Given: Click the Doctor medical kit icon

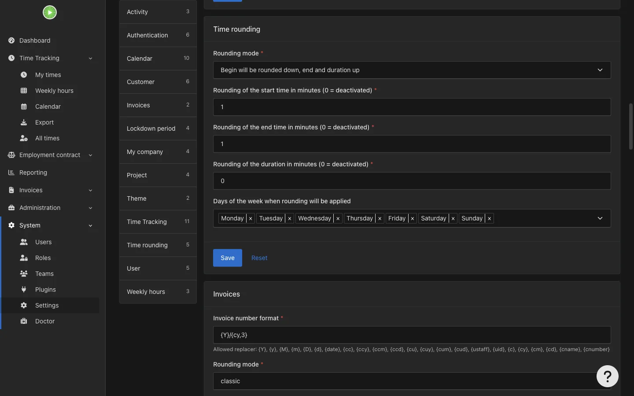Looking at the screenshot, I should click(x=24, y=321).
